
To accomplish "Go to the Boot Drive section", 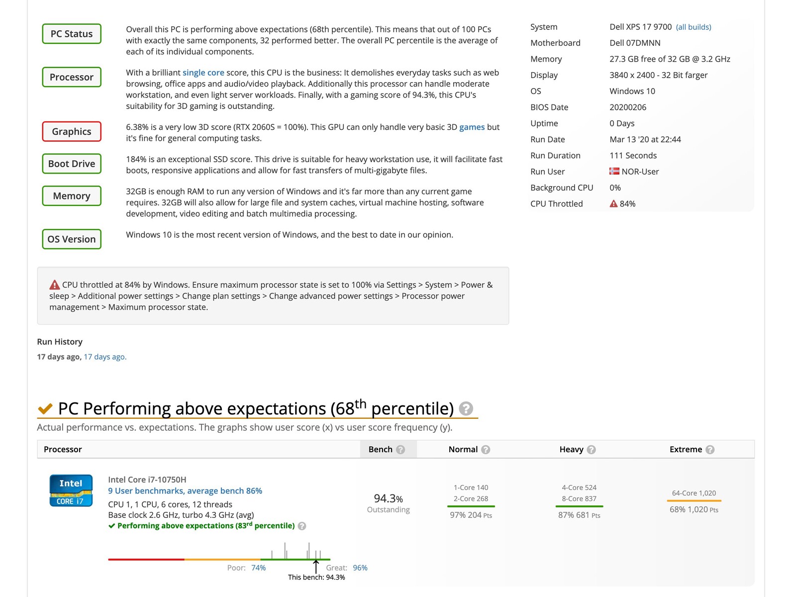I will 72,164.
